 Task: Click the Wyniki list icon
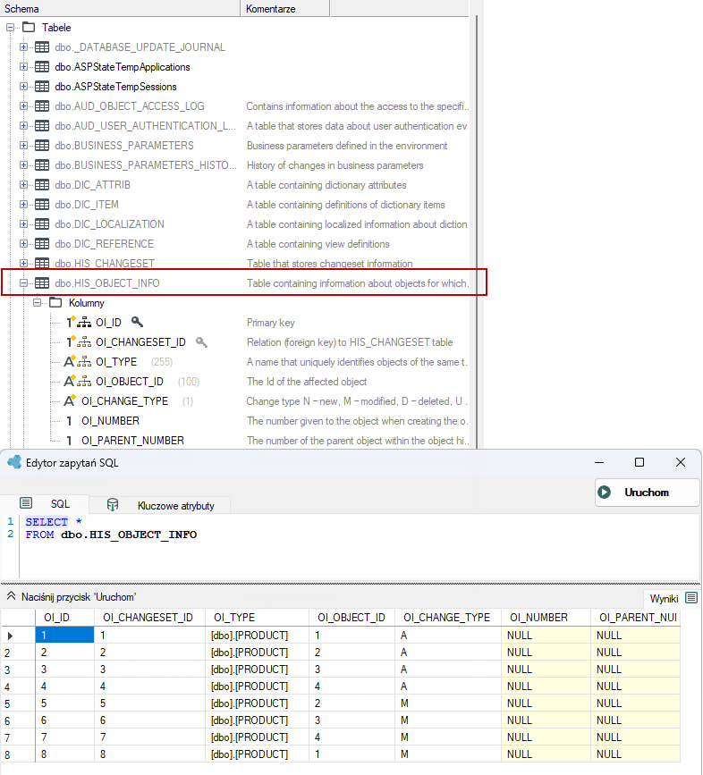(x=691, y=598)
